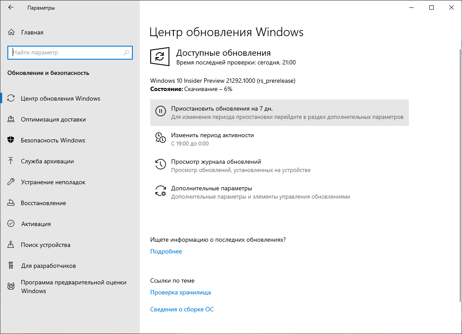462x334 pixels.
Task: Open Сведения о сборке ОС link
Action: click(x=182, y=309)
